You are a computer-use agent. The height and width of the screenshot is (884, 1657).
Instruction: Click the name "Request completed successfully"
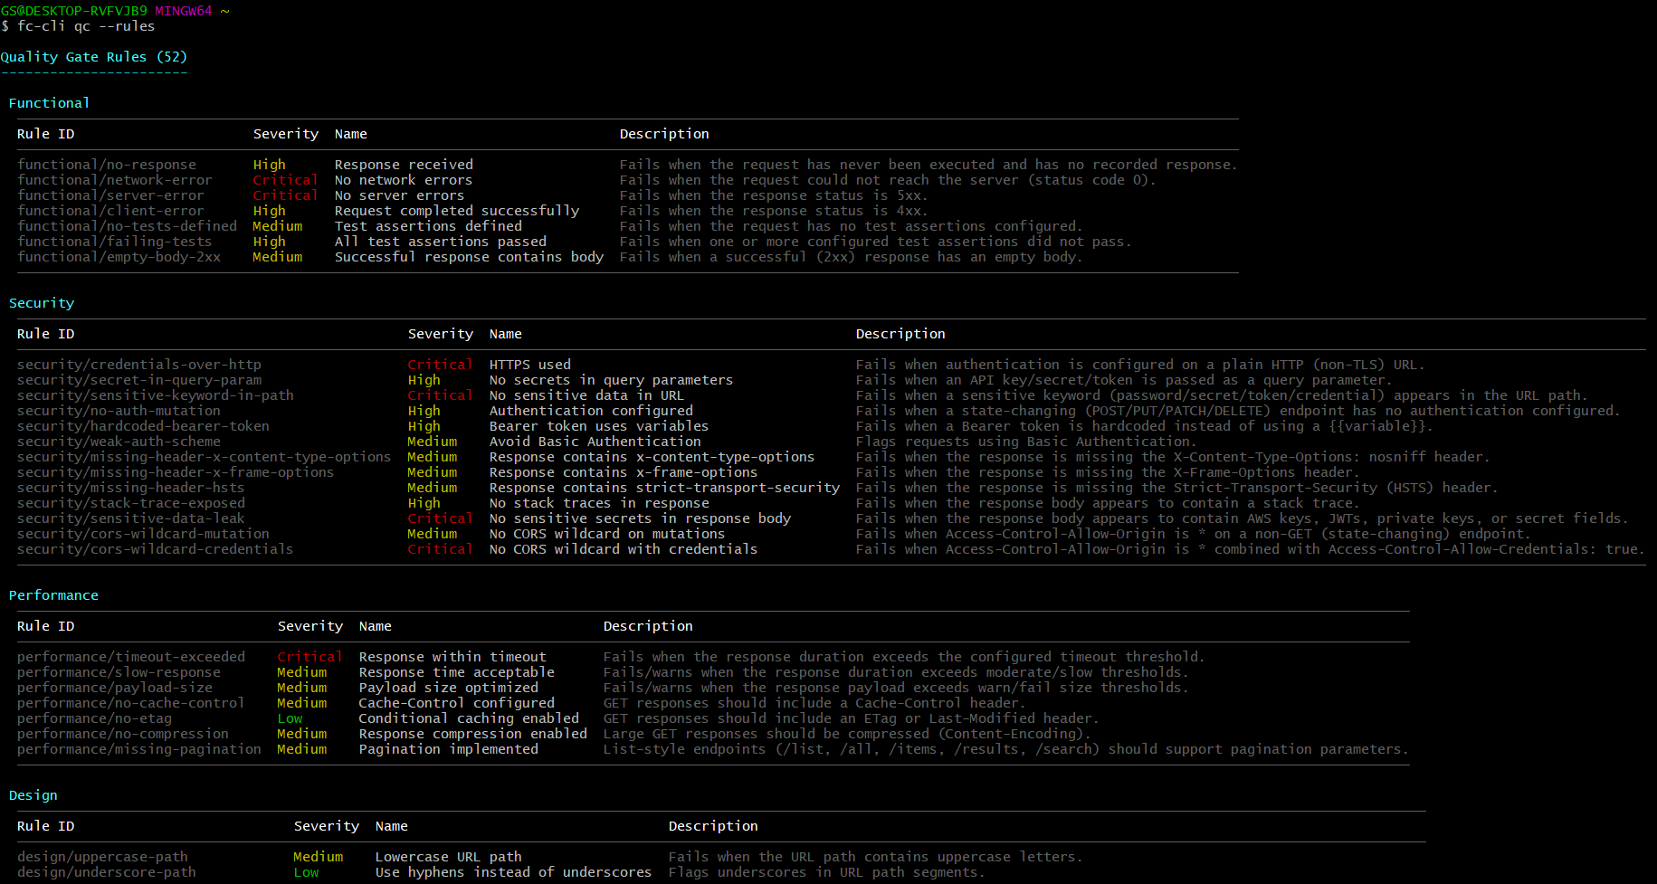(457, 211)
